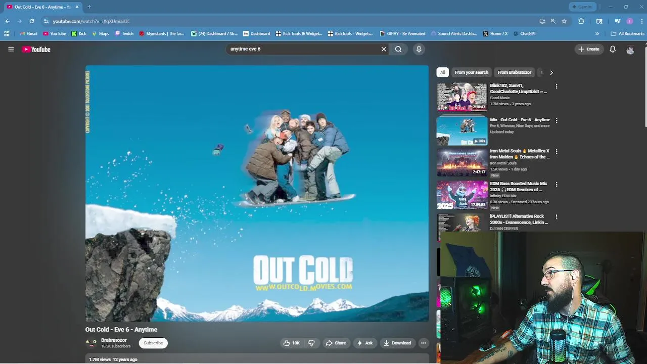
Task: Open options for Alternative Rock 2000s playlist
Action: coord(557,217)
